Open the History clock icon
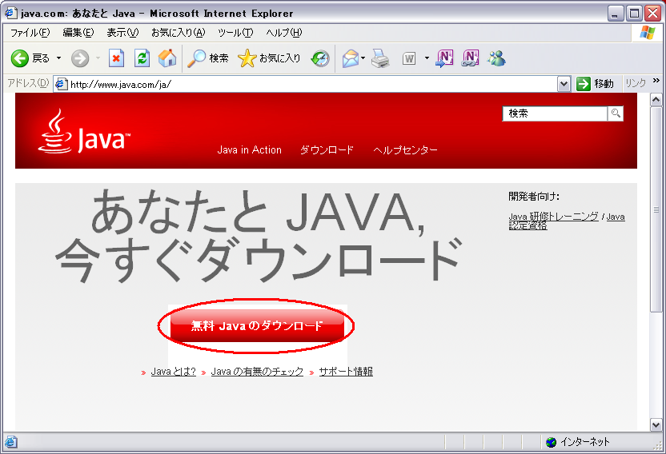 [x=320, y=58]
